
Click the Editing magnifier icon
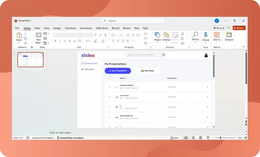click(195, 34)
